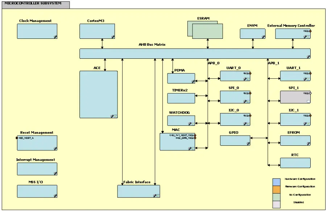Click the FACs link on SPI_0
327x211 pixels.
(x=246, y=93)
